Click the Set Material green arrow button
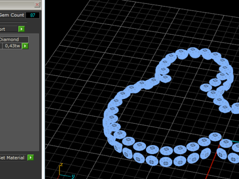The width and height of the screenshot is (239, 179). click(30, 158)
